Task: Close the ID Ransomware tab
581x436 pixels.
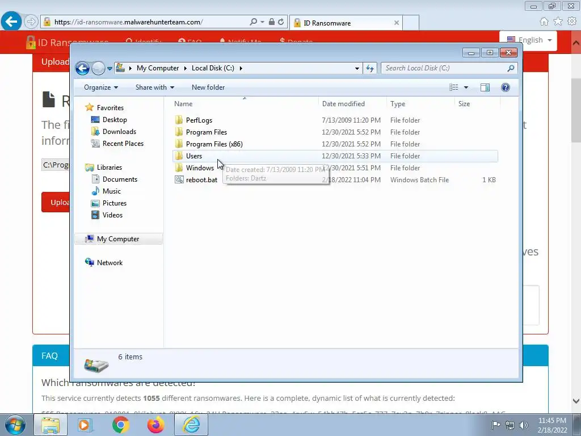Action: click(x=397, y=23)
